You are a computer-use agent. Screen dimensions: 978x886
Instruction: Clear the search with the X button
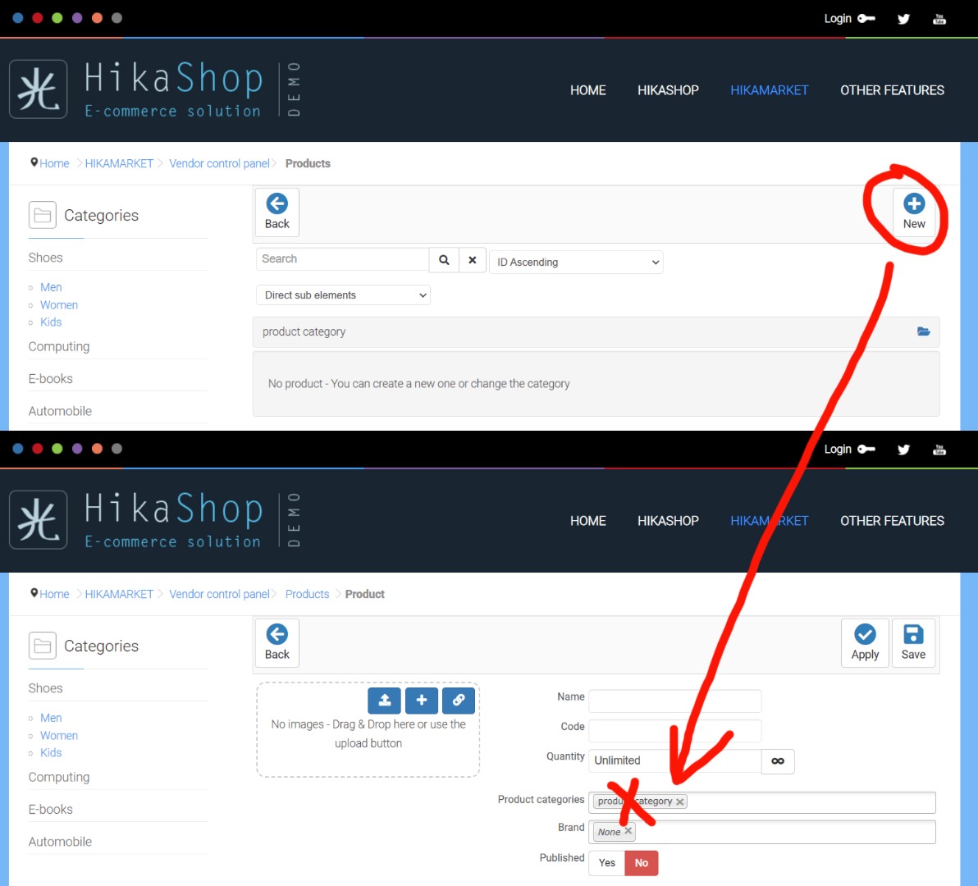point(472,259)
